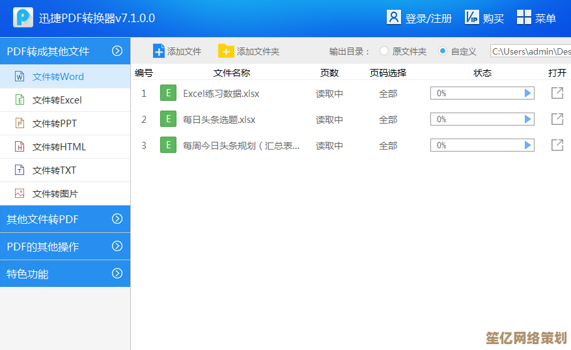
Task: Click the Word icon next to 文件转Word
Action: click(20, 76)
